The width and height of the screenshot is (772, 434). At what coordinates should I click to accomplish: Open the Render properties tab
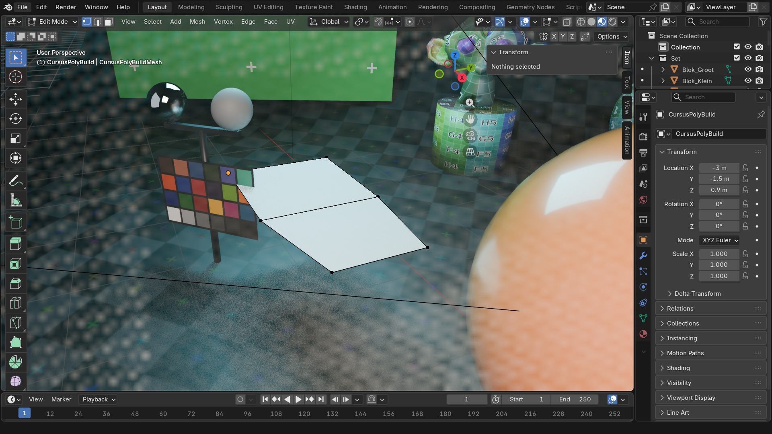click(x=643, y=137)
